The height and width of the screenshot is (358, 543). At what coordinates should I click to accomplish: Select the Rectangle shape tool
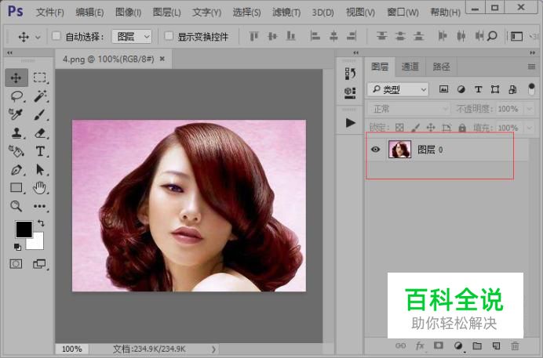(16, 188)
